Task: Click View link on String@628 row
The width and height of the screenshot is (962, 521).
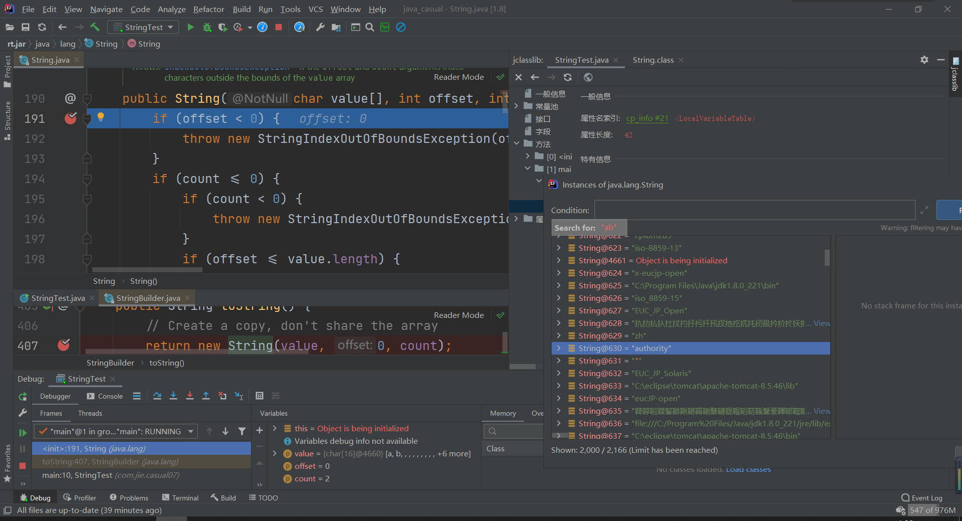Action: 822,323
